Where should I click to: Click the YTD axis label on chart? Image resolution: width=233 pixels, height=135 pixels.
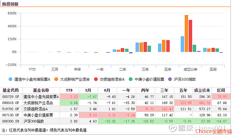tap(32, 69)
